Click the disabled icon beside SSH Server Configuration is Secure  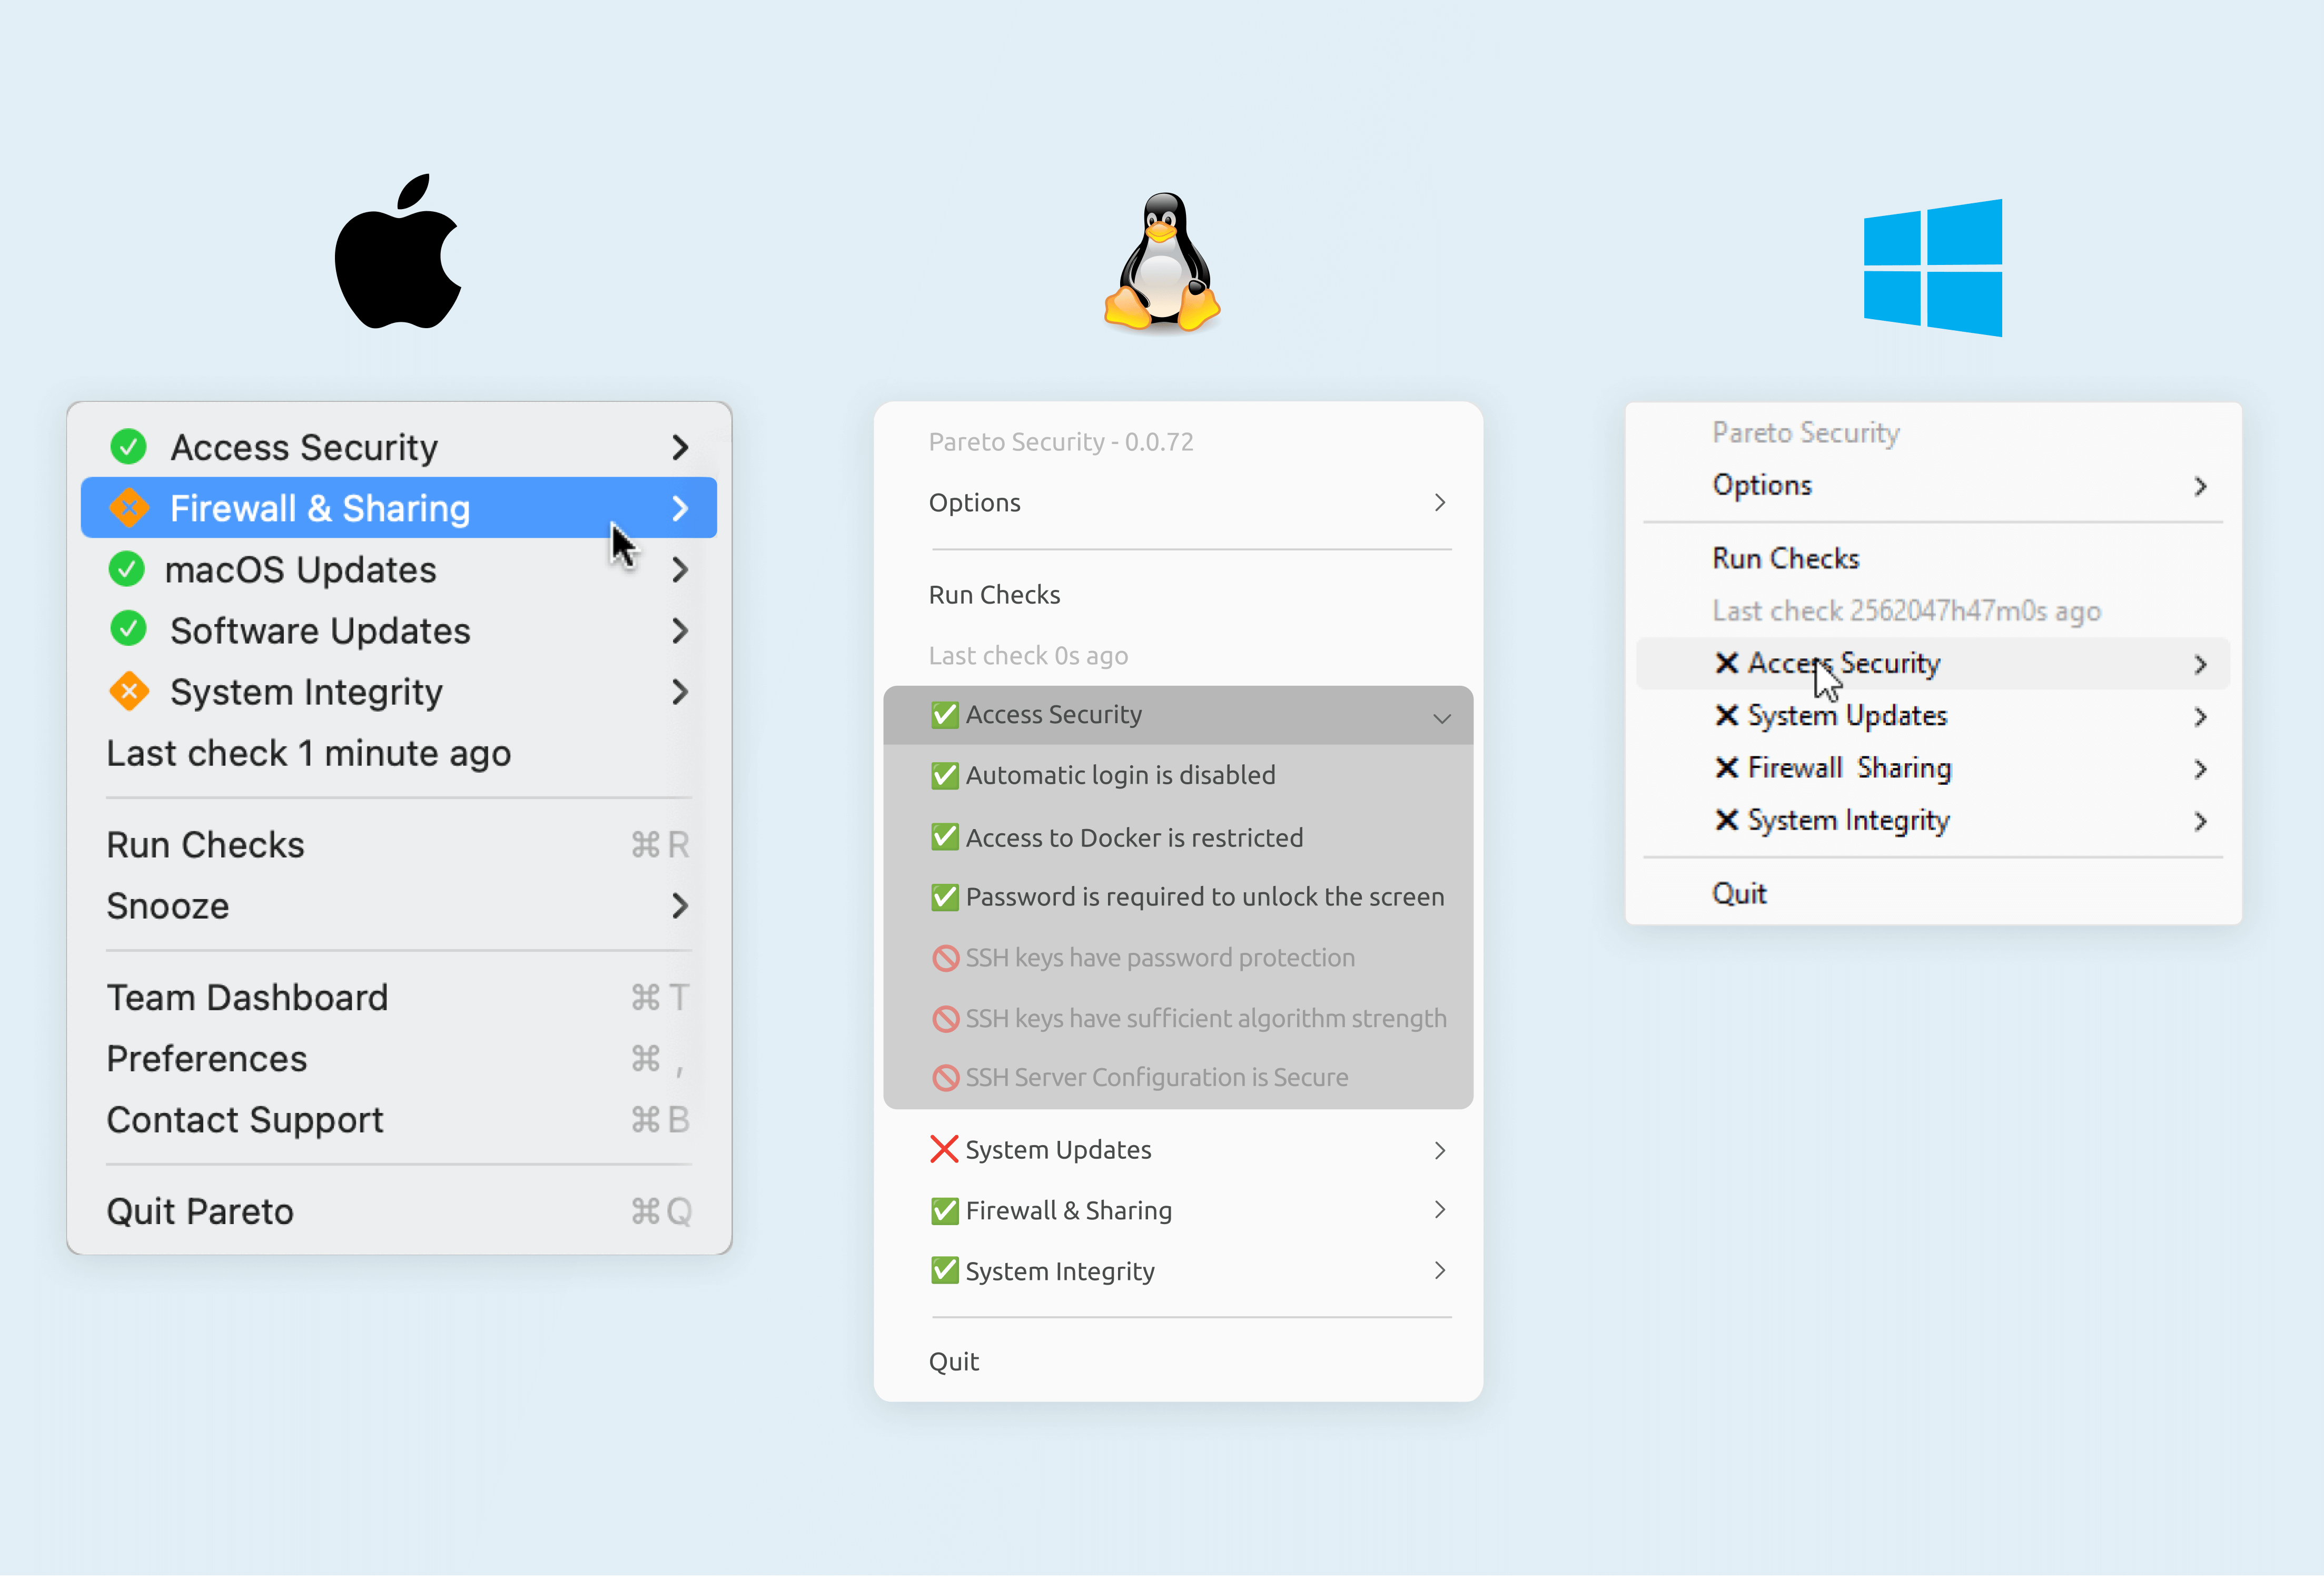click(x=945, y=1078)
